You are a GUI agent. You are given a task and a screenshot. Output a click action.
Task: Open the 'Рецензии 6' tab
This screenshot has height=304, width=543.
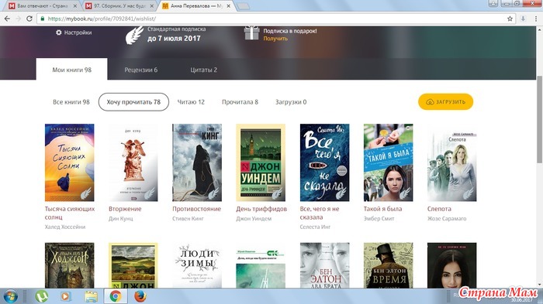pos(141,70)
